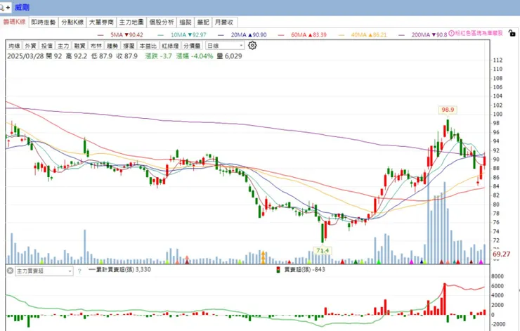Click the 8000 axis label in lower panel
The image size is (520, 331).
[x=498, y=276]
